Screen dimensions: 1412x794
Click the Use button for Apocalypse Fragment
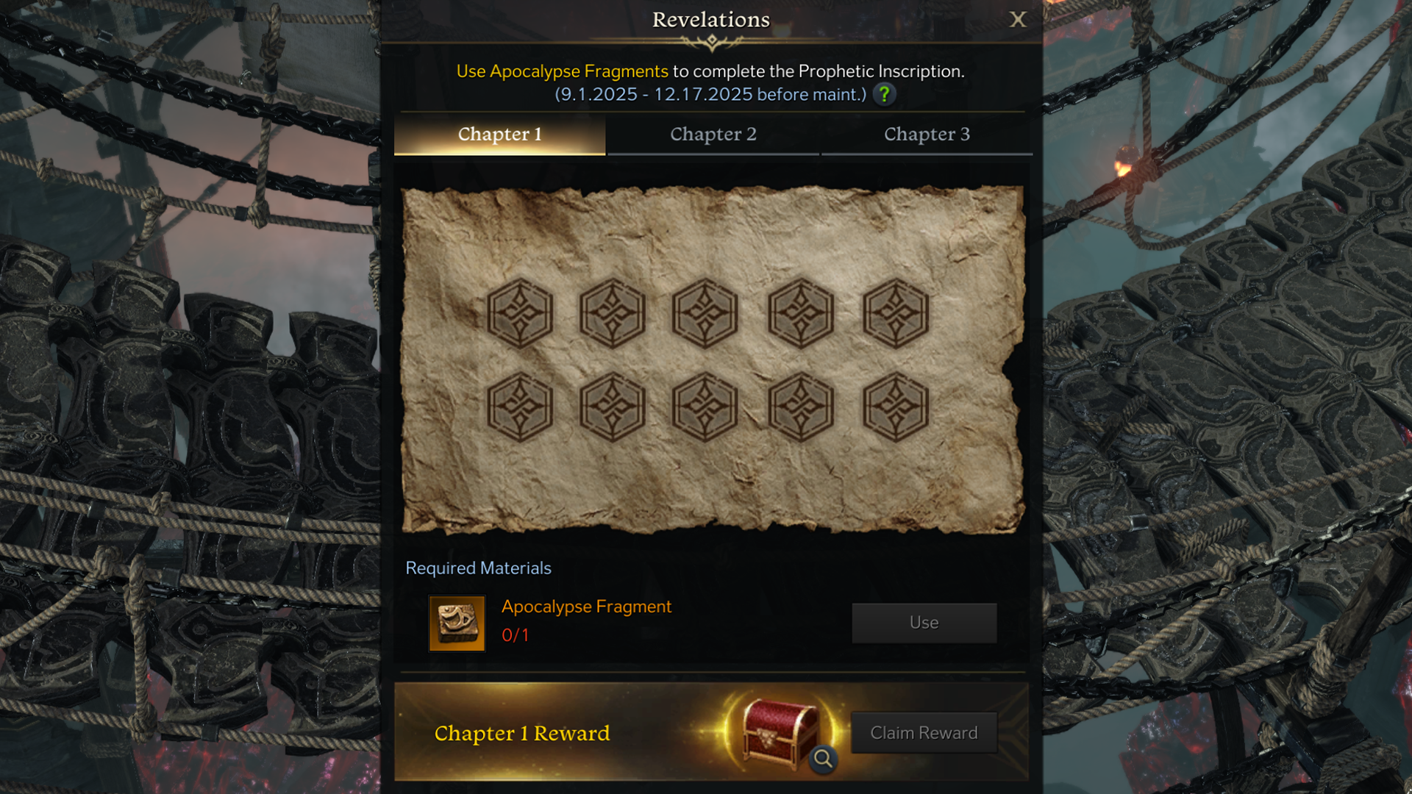coord(924,623)
